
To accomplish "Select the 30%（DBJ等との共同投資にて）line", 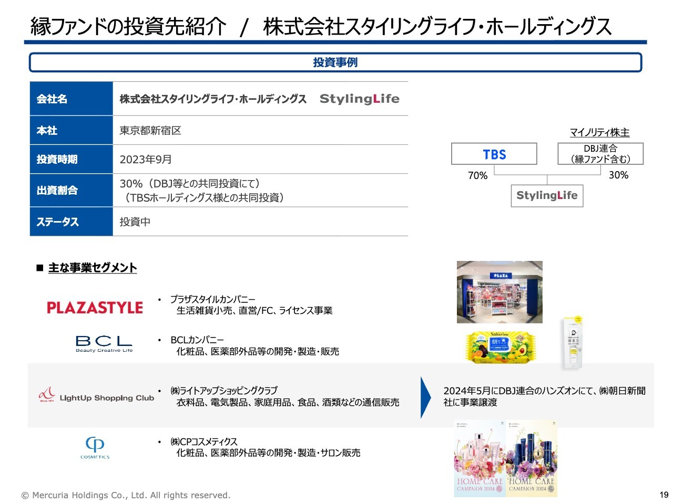I will (190, 184).
